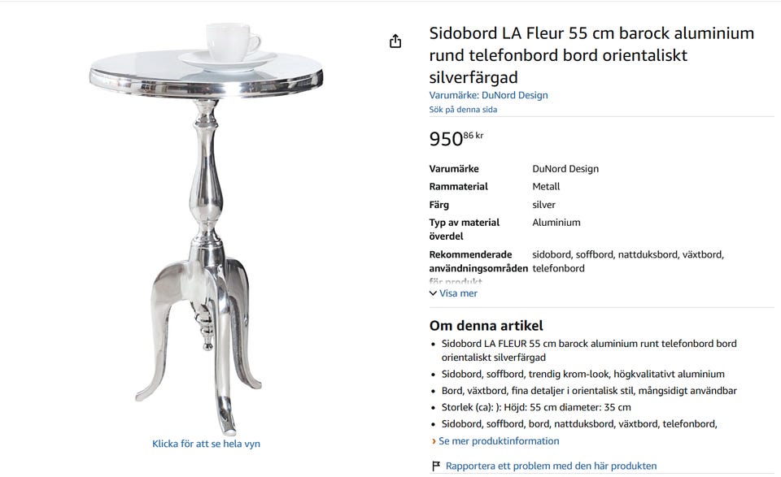The width and height of the screenshot is (781, 477).
Task: Click the flag icon for reporting a problem
Action: 436,466
